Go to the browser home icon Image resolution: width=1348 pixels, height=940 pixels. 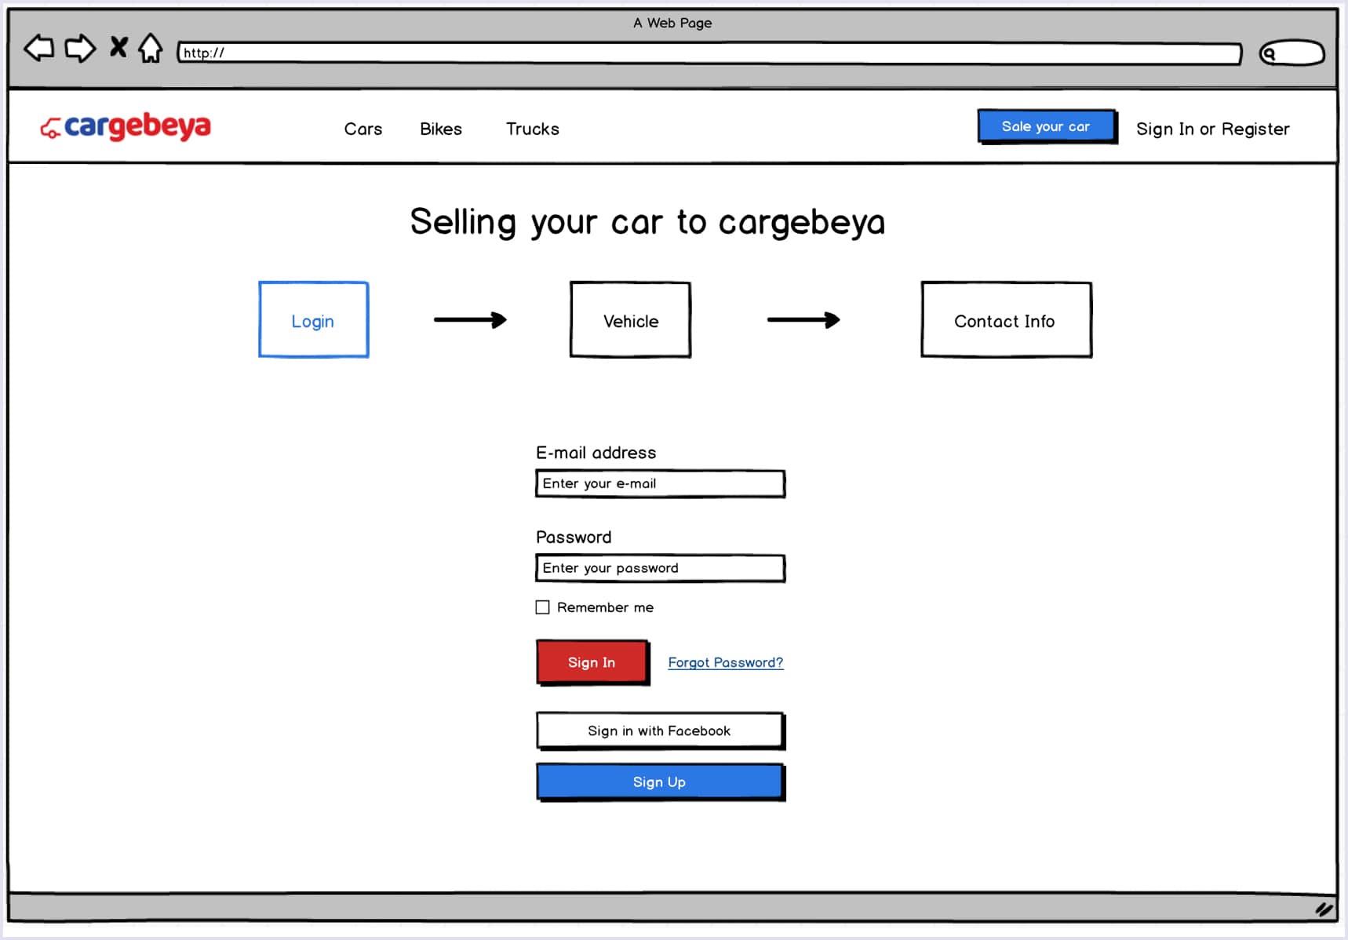pos(150,49)
